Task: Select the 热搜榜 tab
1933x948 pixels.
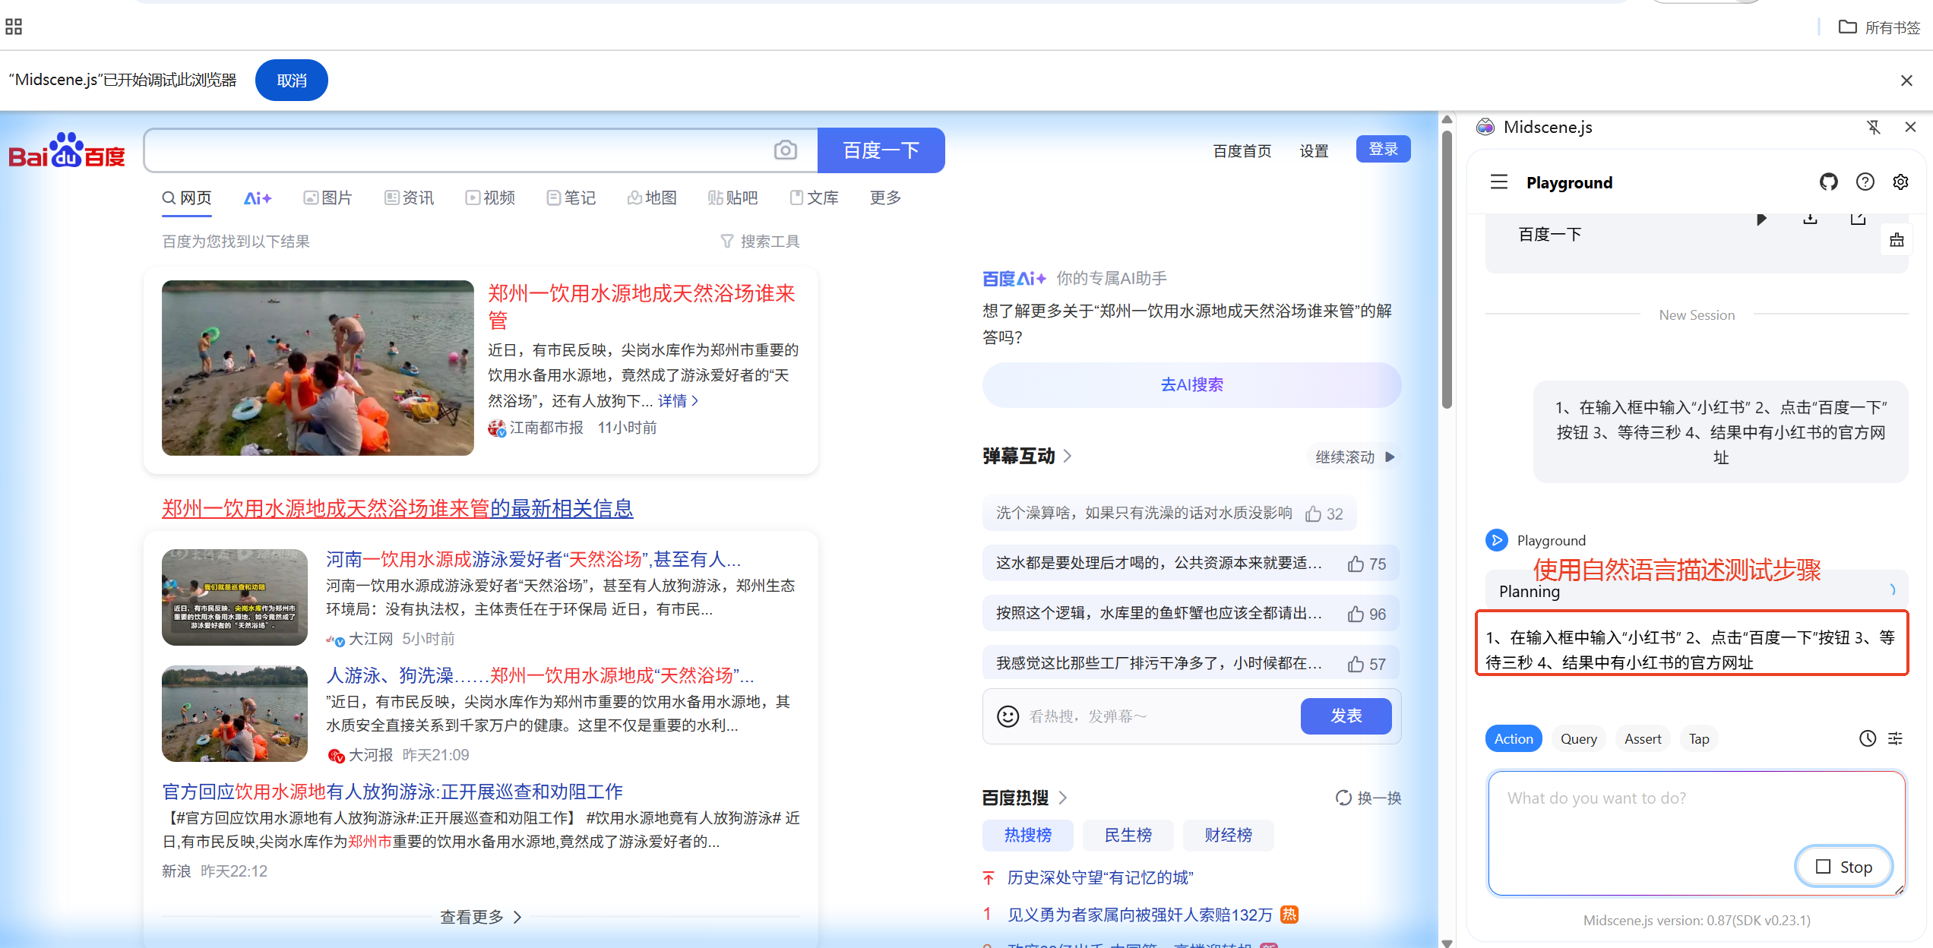Action: [1027, 835]
